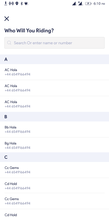Pick the first Cd Hold contact
This screenshot has height=217, width=109.
[54, 186]
